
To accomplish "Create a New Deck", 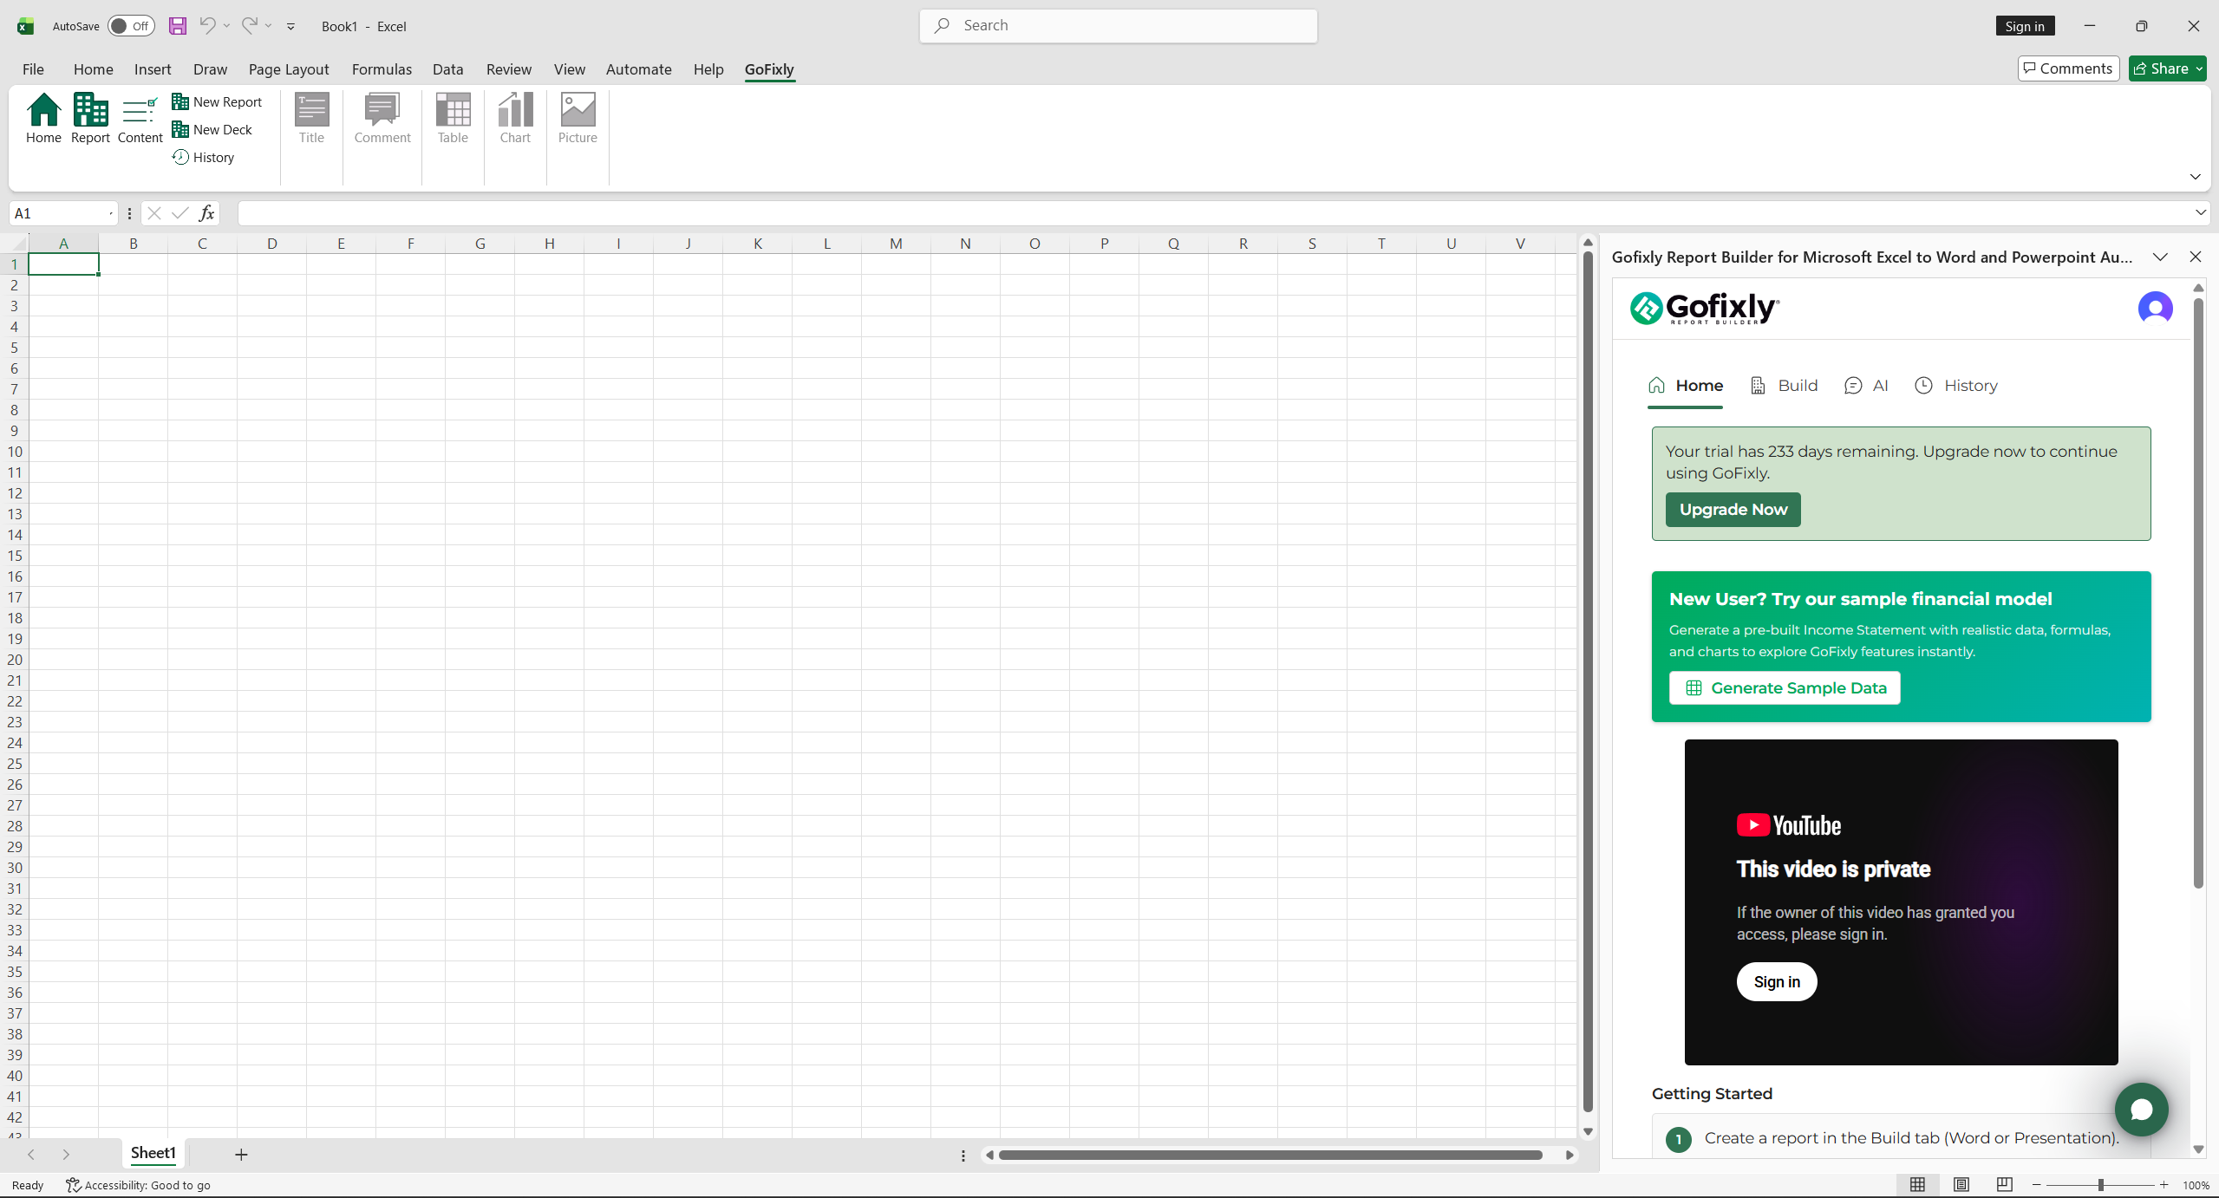I will pos(212,129).
